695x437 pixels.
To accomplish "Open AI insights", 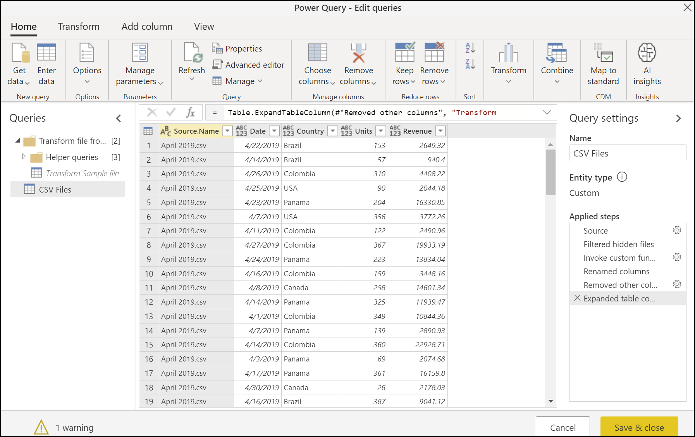I will (647, 64).
